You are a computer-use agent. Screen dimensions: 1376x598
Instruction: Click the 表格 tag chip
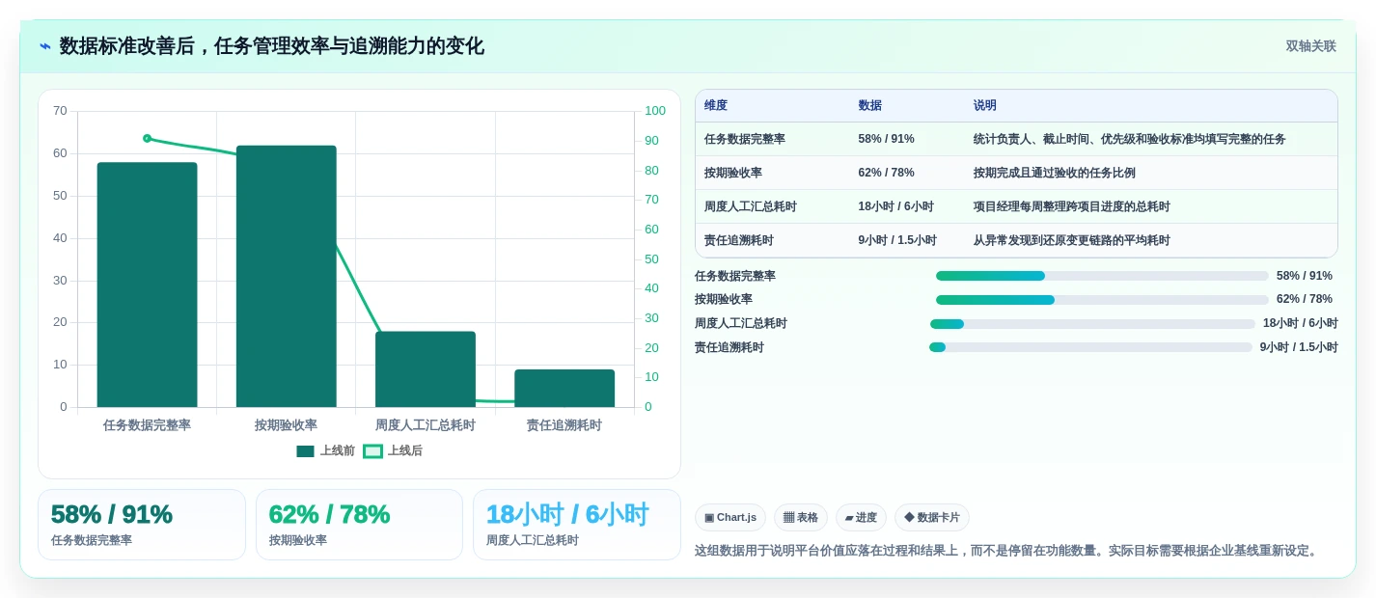[x=801, y=518]
